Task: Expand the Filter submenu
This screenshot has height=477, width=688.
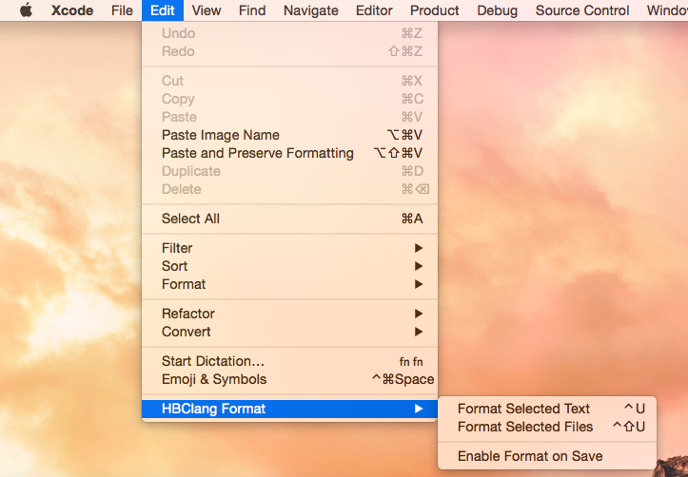Action: point(289,248)
